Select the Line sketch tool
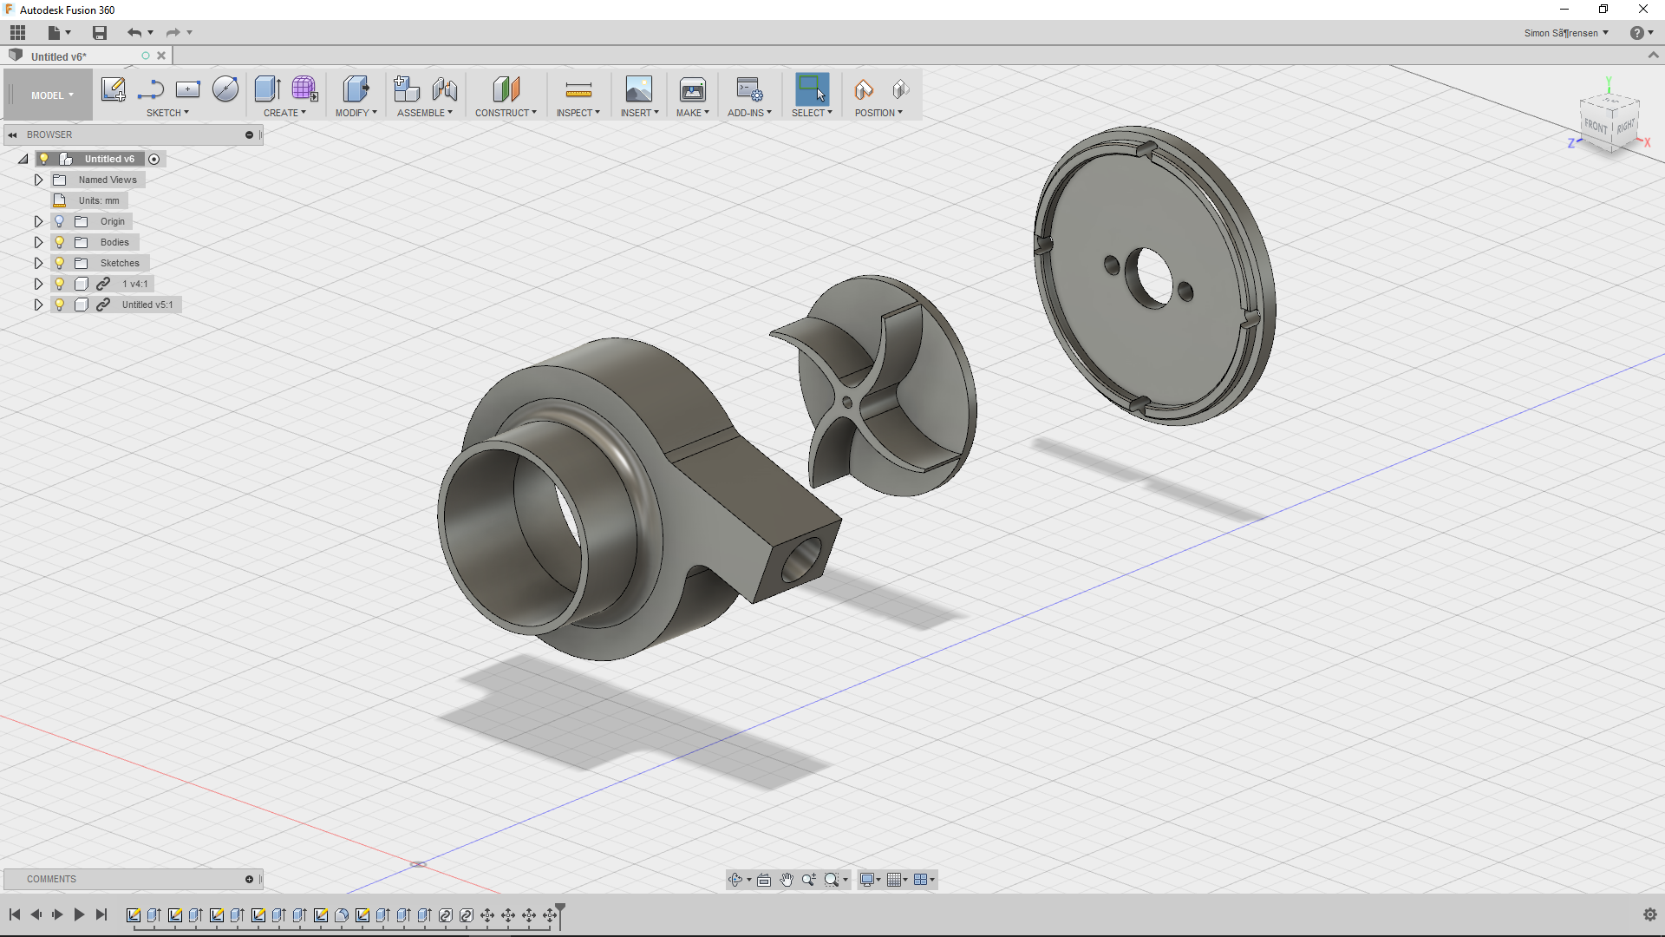 151,89
